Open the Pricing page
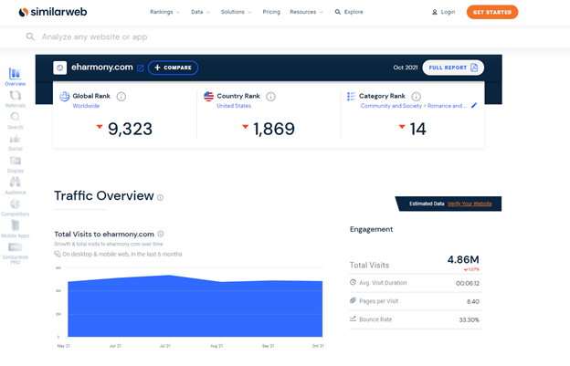Viewport: 570px width, 366px height. tap(271, 12)
